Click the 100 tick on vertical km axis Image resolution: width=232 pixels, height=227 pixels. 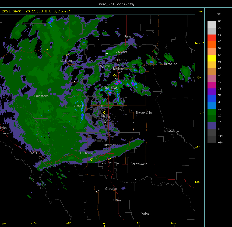click(198, 43)
